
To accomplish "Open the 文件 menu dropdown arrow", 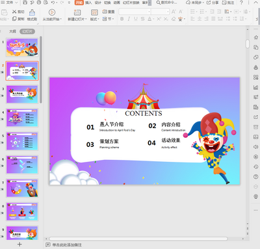I will point(16,3).
